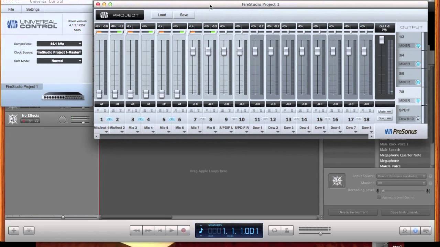Select Megaphone in GarageBand preset list
This screenshot has width=440, height=247.
click(x=389, y=161)
